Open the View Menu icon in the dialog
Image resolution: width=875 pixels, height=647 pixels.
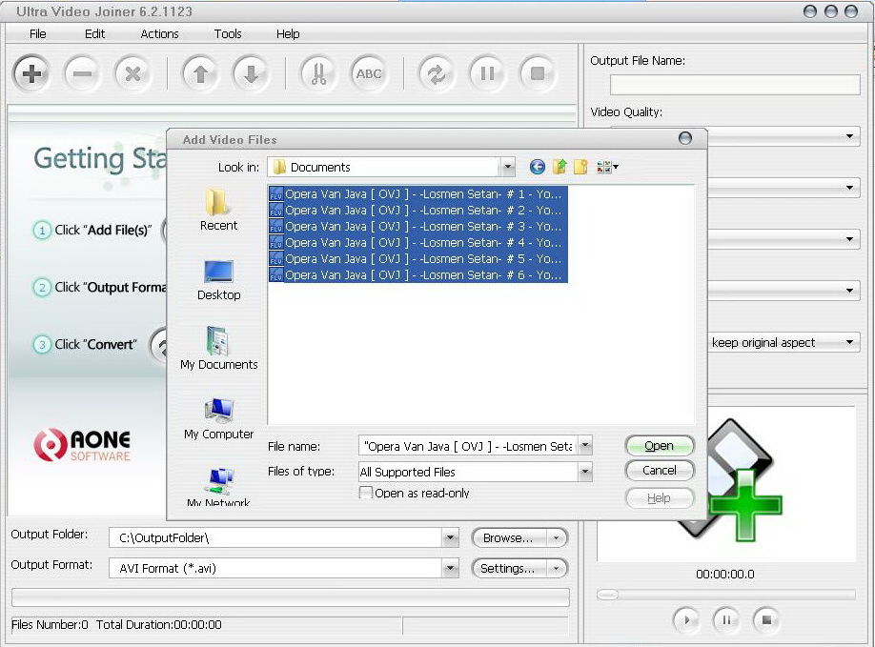pos(607,167)
